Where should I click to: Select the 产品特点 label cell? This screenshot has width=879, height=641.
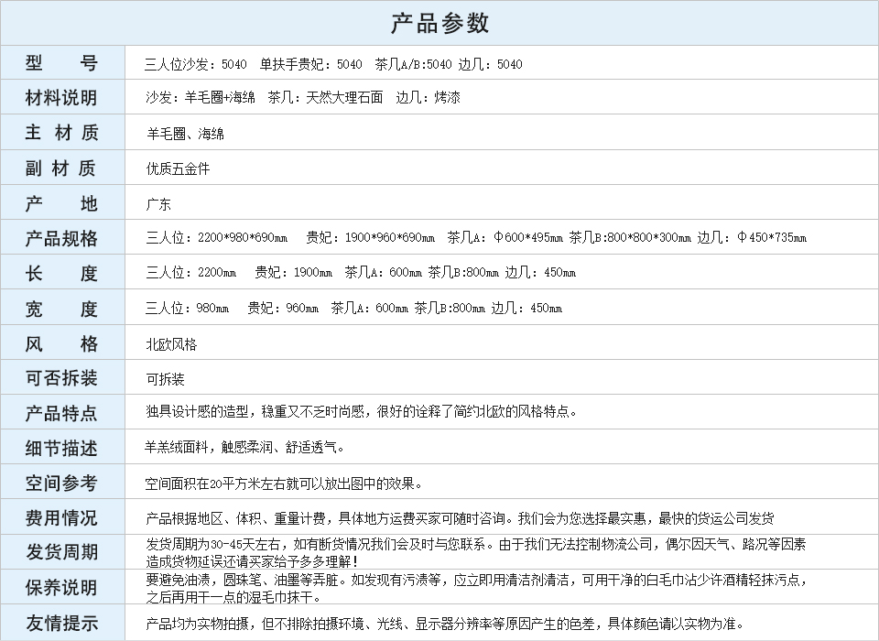pyautogui.click(x=61, y=413)
